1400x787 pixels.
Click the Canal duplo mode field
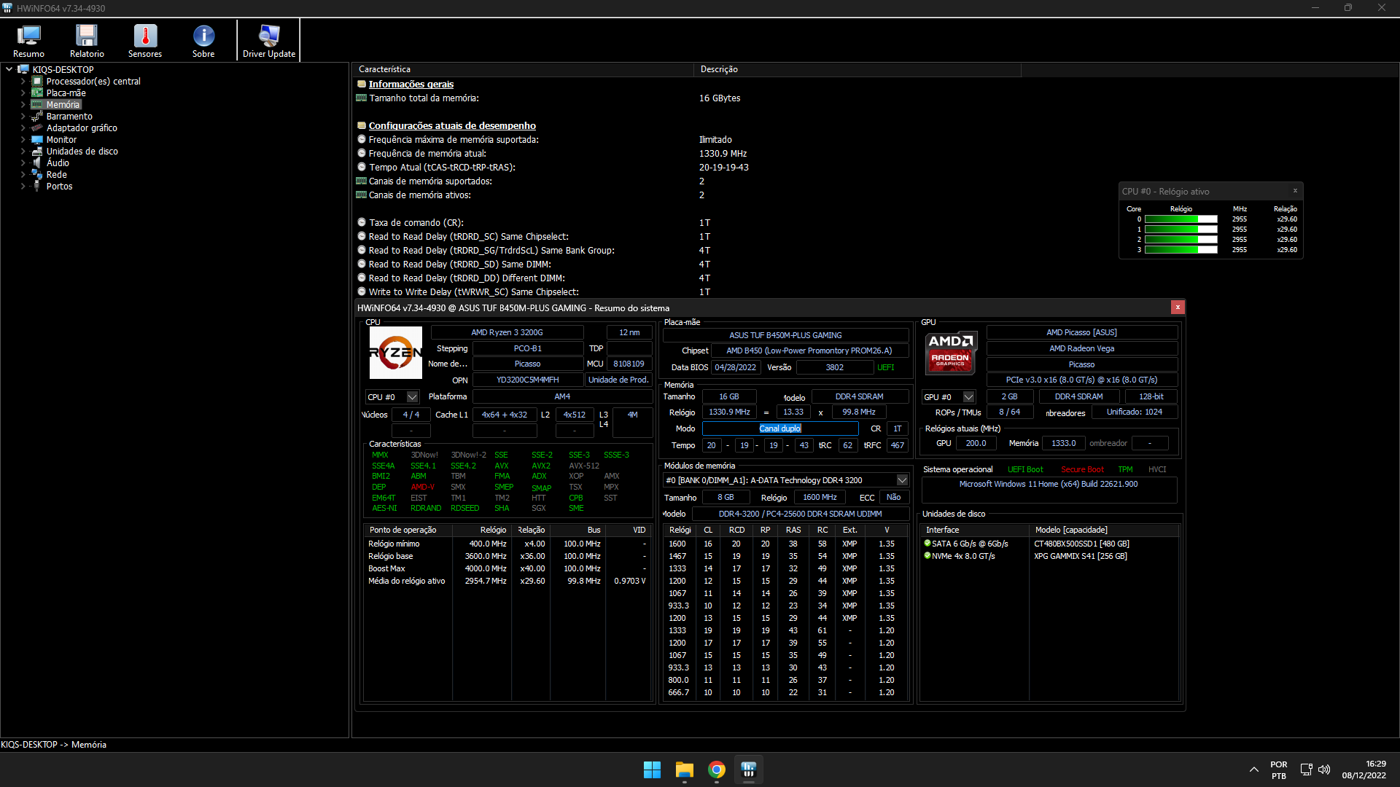click(780, 428)
